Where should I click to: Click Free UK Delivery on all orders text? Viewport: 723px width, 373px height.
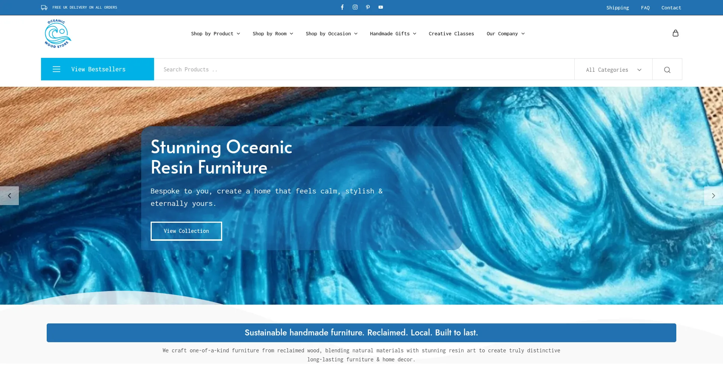click(85, 8)
